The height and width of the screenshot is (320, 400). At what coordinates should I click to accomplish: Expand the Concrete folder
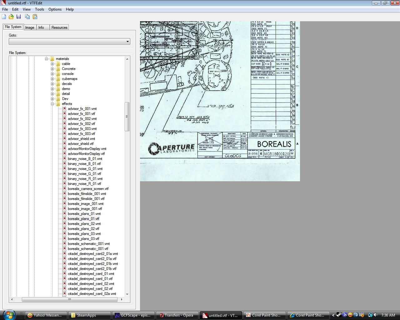tap(52, 69)
